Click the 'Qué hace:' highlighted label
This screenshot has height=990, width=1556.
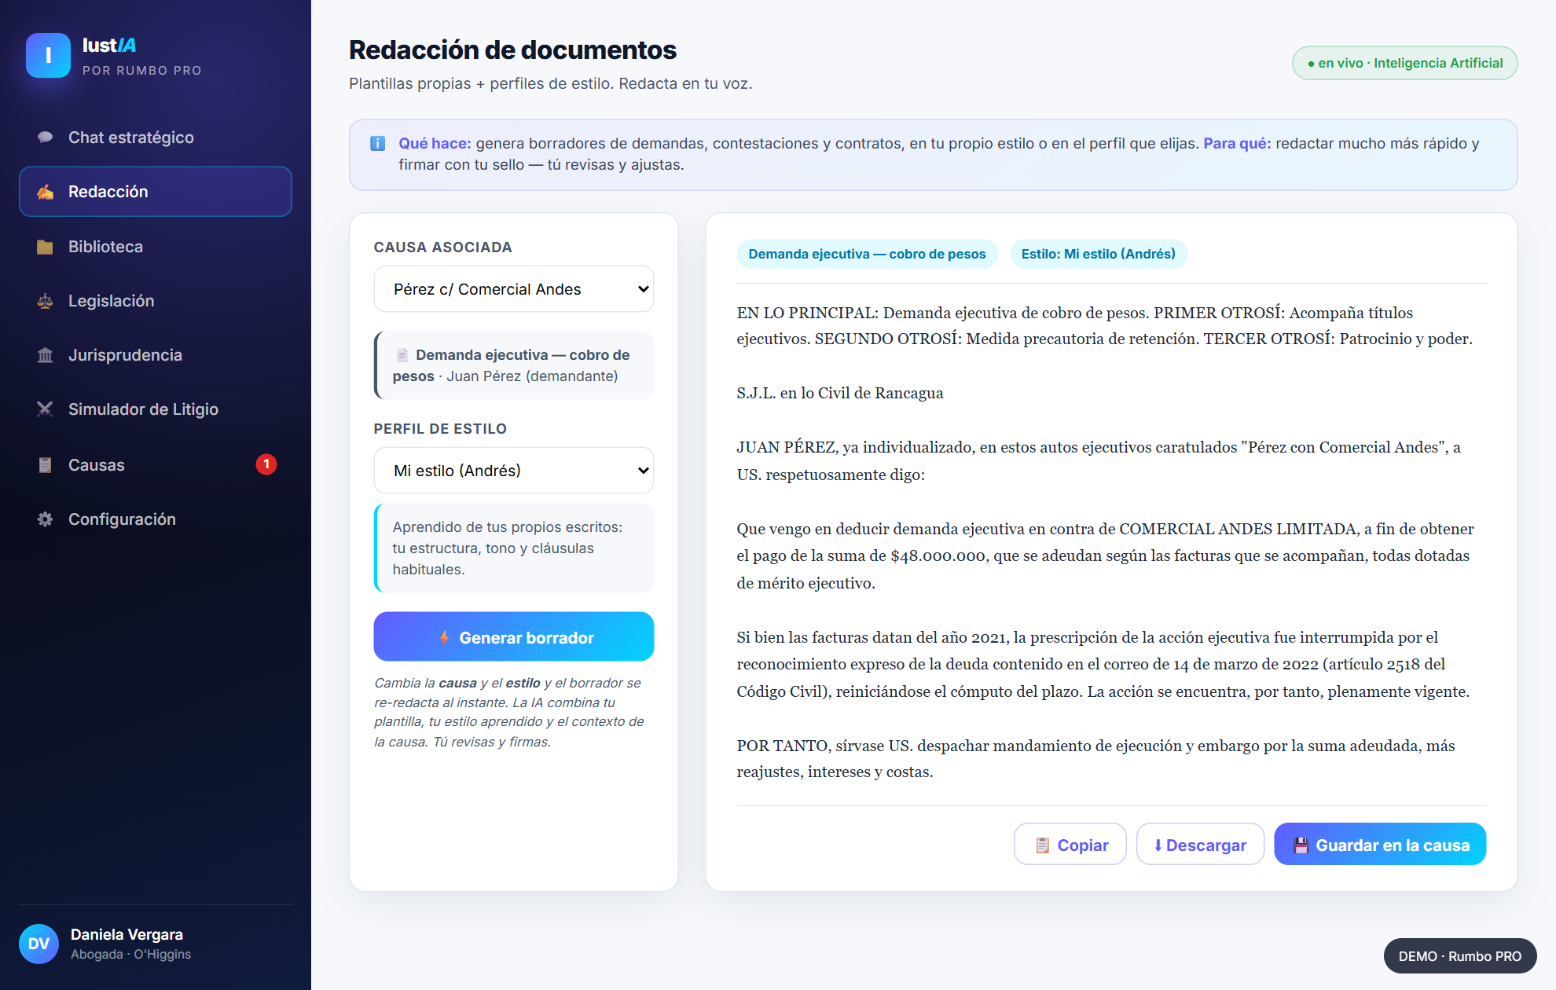(x=435, y=143)
